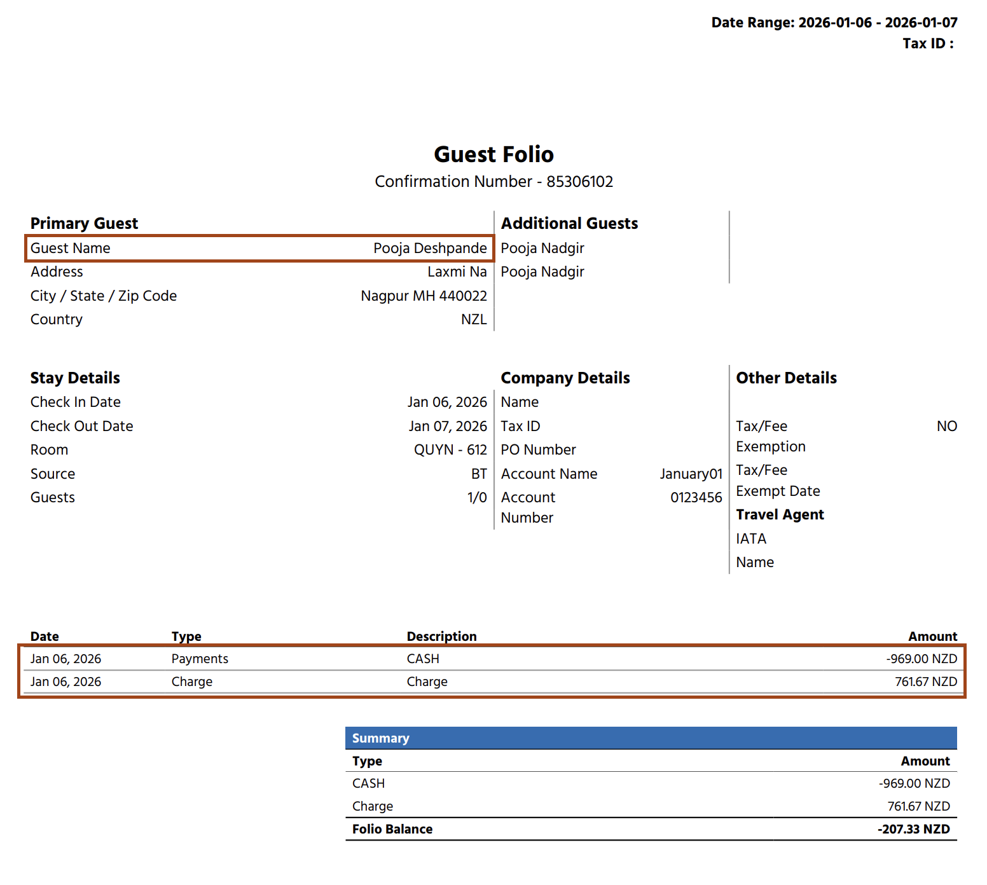Click the blue Summary header bar
The height and width of the screenshot is (885, 987).
651,738
